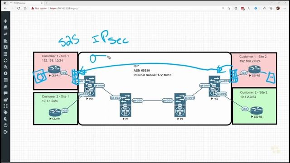290x163 pixels.
Task: Click P1's ge-0/0/1 interface label
Action: [x=137, y=101]
